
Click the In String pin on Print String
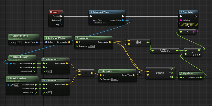pyautogui.click(x=181, y=20)
